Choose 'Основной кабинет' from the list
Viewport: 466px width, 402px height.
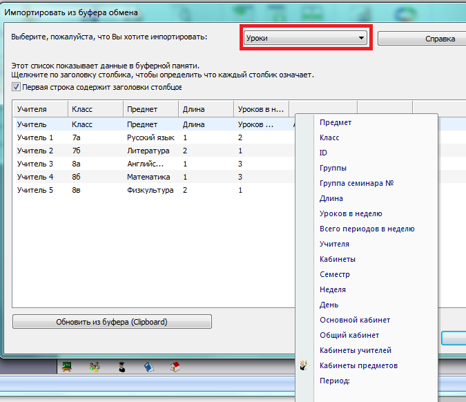point(355,320)
